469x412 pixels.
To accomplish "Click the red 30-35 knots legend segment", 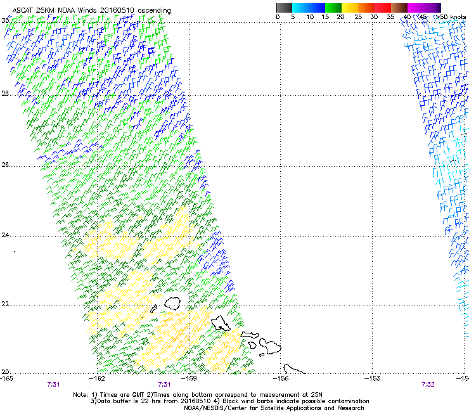I will (x=383, y=8).
